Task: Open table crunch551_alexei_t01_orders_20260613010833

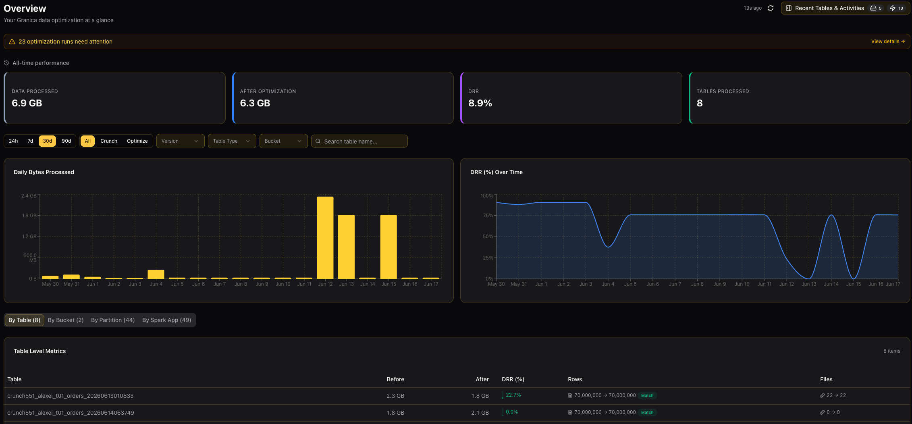Action: click(x=71, y=396)
